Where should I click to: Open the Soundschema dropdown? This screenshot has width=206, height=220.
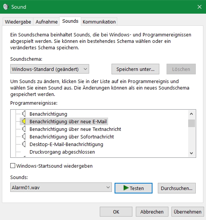click(50, 69)
